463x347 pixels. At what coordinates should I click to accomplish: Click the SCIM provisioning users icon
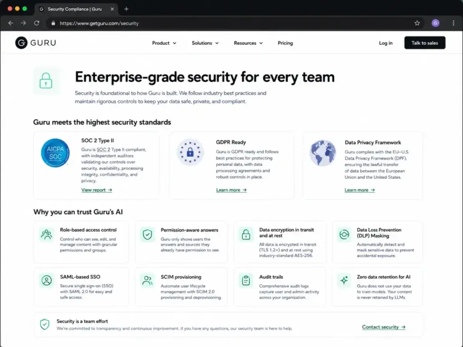tap(147, 280)
